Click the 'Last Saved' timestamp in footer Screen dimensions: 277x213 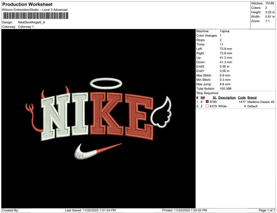pyautogui.click(x=90, y=210)
